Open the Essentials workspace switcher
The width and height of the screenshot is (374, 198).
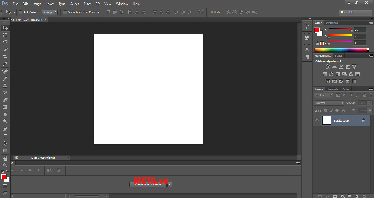[355, 12]
